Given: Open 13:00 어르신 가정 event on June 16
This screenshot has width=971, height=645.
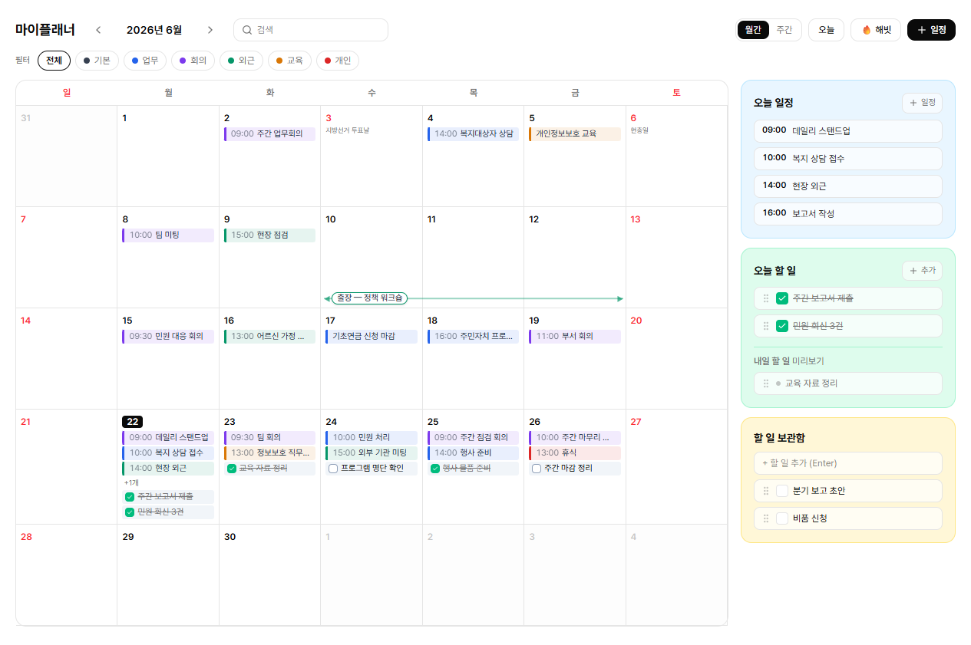Looking at the screenshot, I should (x=269, y=337).
